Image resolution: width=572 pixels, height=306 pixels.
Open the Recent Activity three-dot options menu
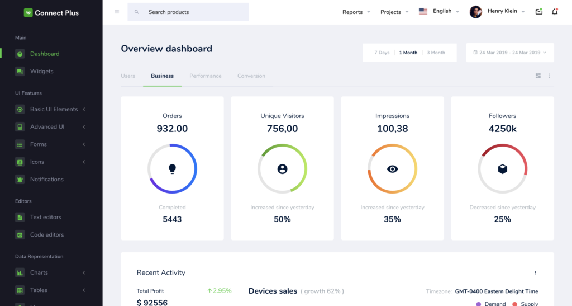coord(535,273)
